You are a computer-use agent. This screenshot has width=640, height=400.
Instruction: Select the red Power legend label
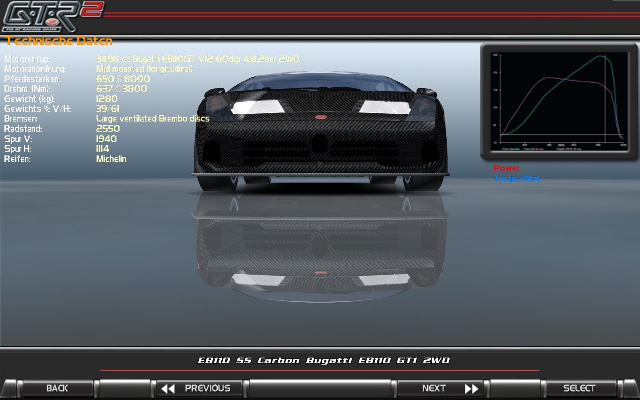[506, 168]
